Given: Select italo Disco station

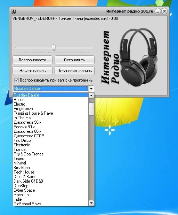Looking at the screenshot, I should pyautogui.click(x=51, y=140).
